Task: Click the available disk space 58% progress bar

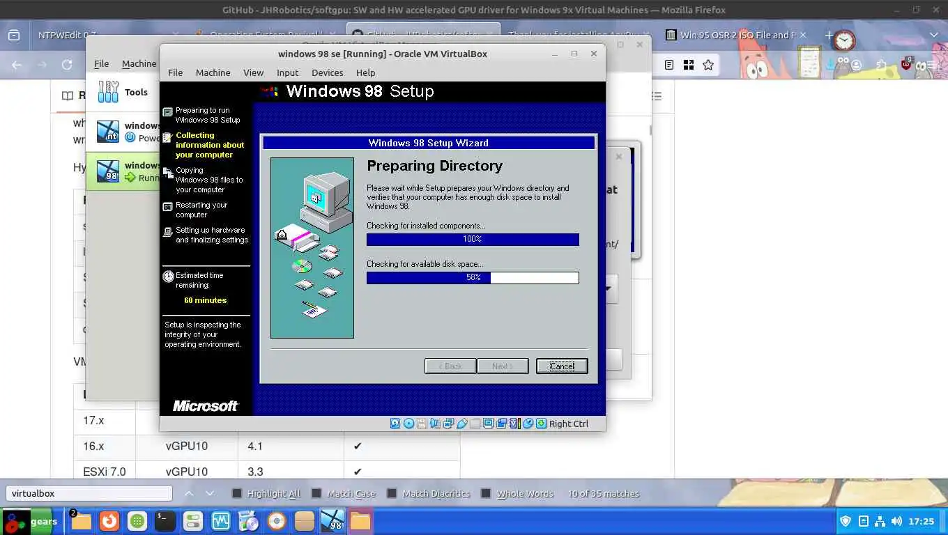Action: (473, 277)
